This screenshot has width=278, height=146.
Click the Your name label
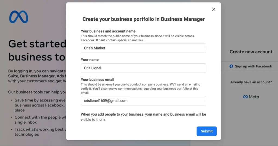coord(90,60)
